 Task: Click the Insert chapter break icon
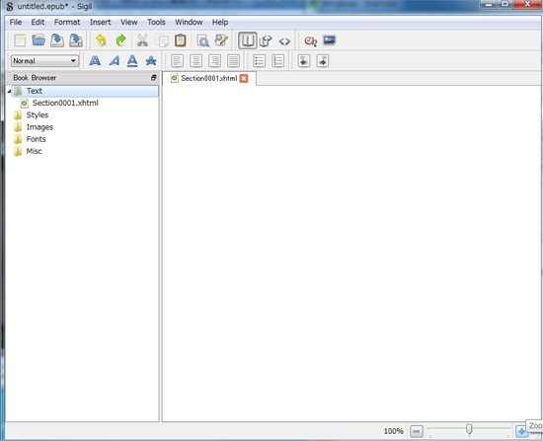[311, 40]
